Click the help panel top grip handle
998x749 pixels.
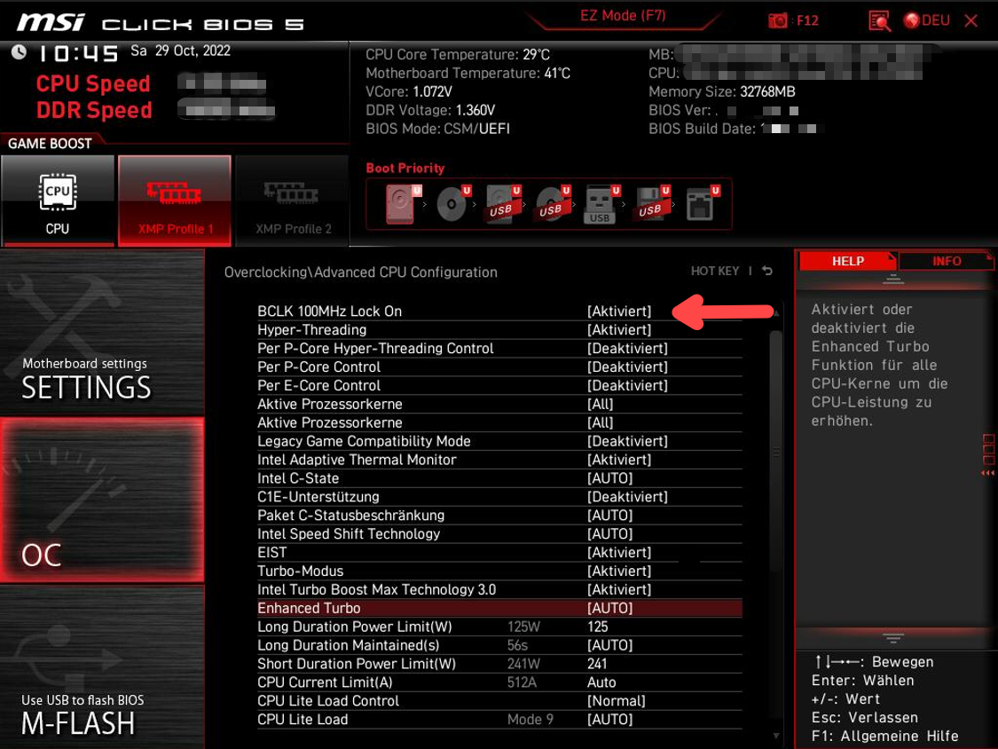893,279
